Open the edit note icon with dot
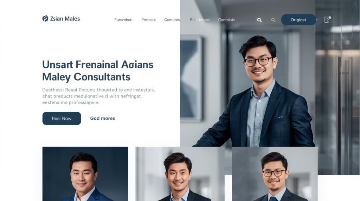The image size is (360, 201). click(327, 20)
